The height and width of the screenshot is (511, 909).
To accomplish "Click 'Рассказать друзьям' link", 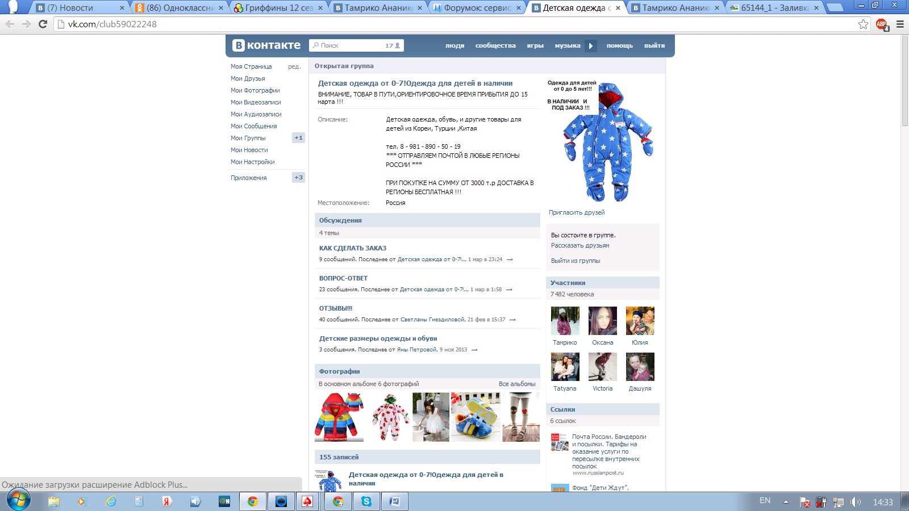I will click(x=580, y=245).
